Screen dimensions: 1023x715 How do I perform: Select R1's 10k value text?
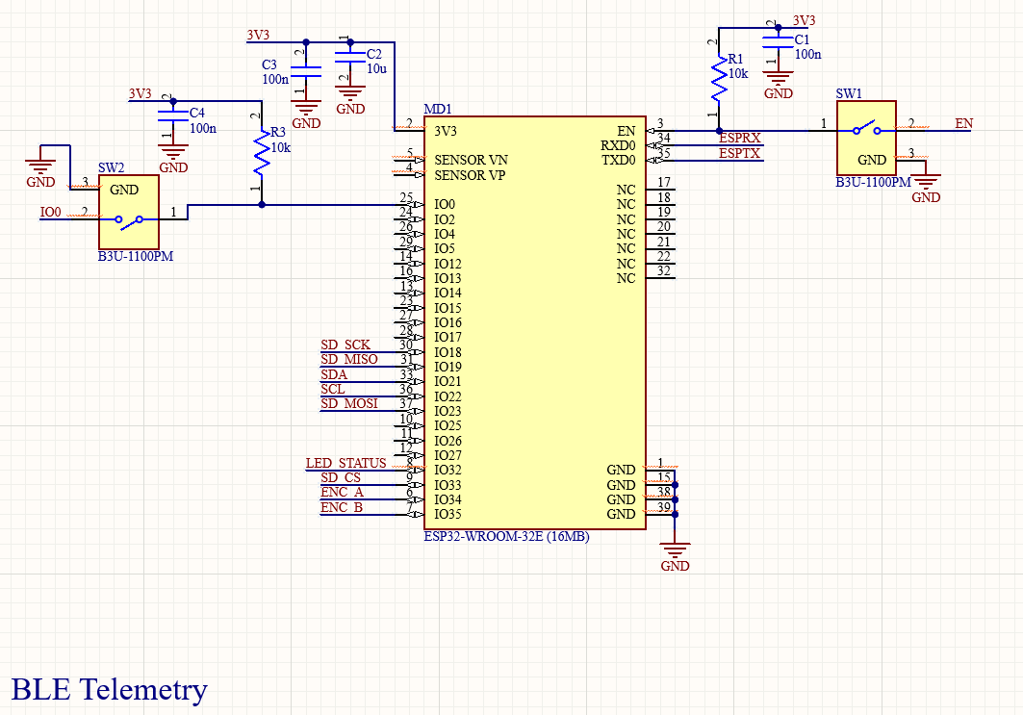(x=738, y=74)
